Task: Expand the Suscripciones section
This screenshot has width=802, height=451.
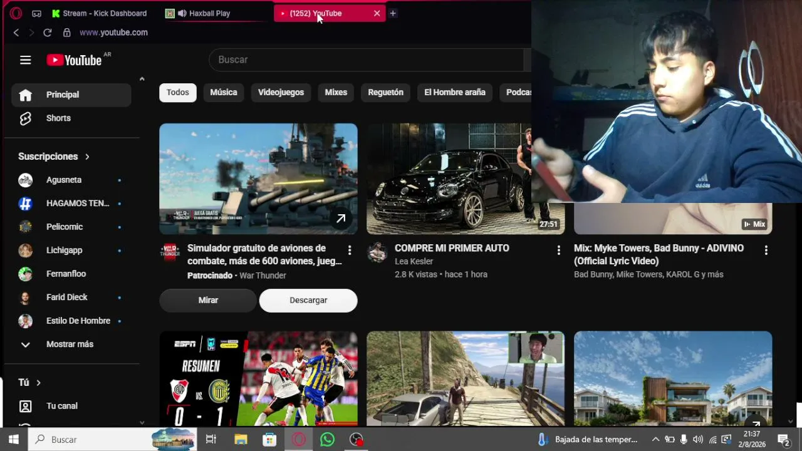Action: [54, 157]
